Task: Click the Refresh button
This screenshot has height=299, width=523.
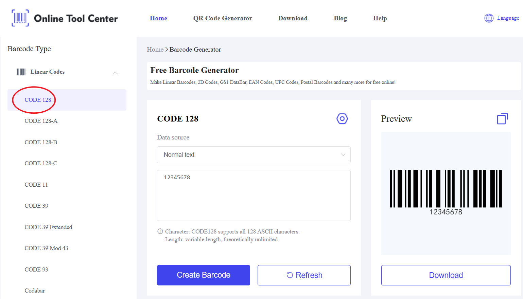Action: click(304, 275)
